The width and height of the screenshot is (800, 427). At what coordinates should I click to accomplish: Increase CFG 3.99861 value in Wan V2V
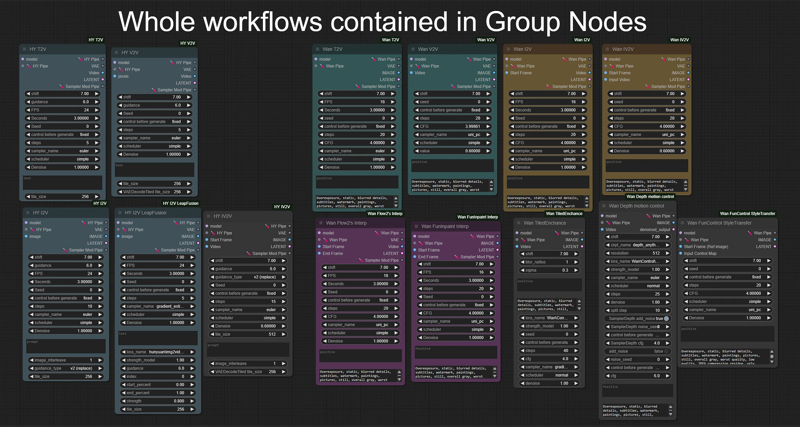click(x=488, y=126)
